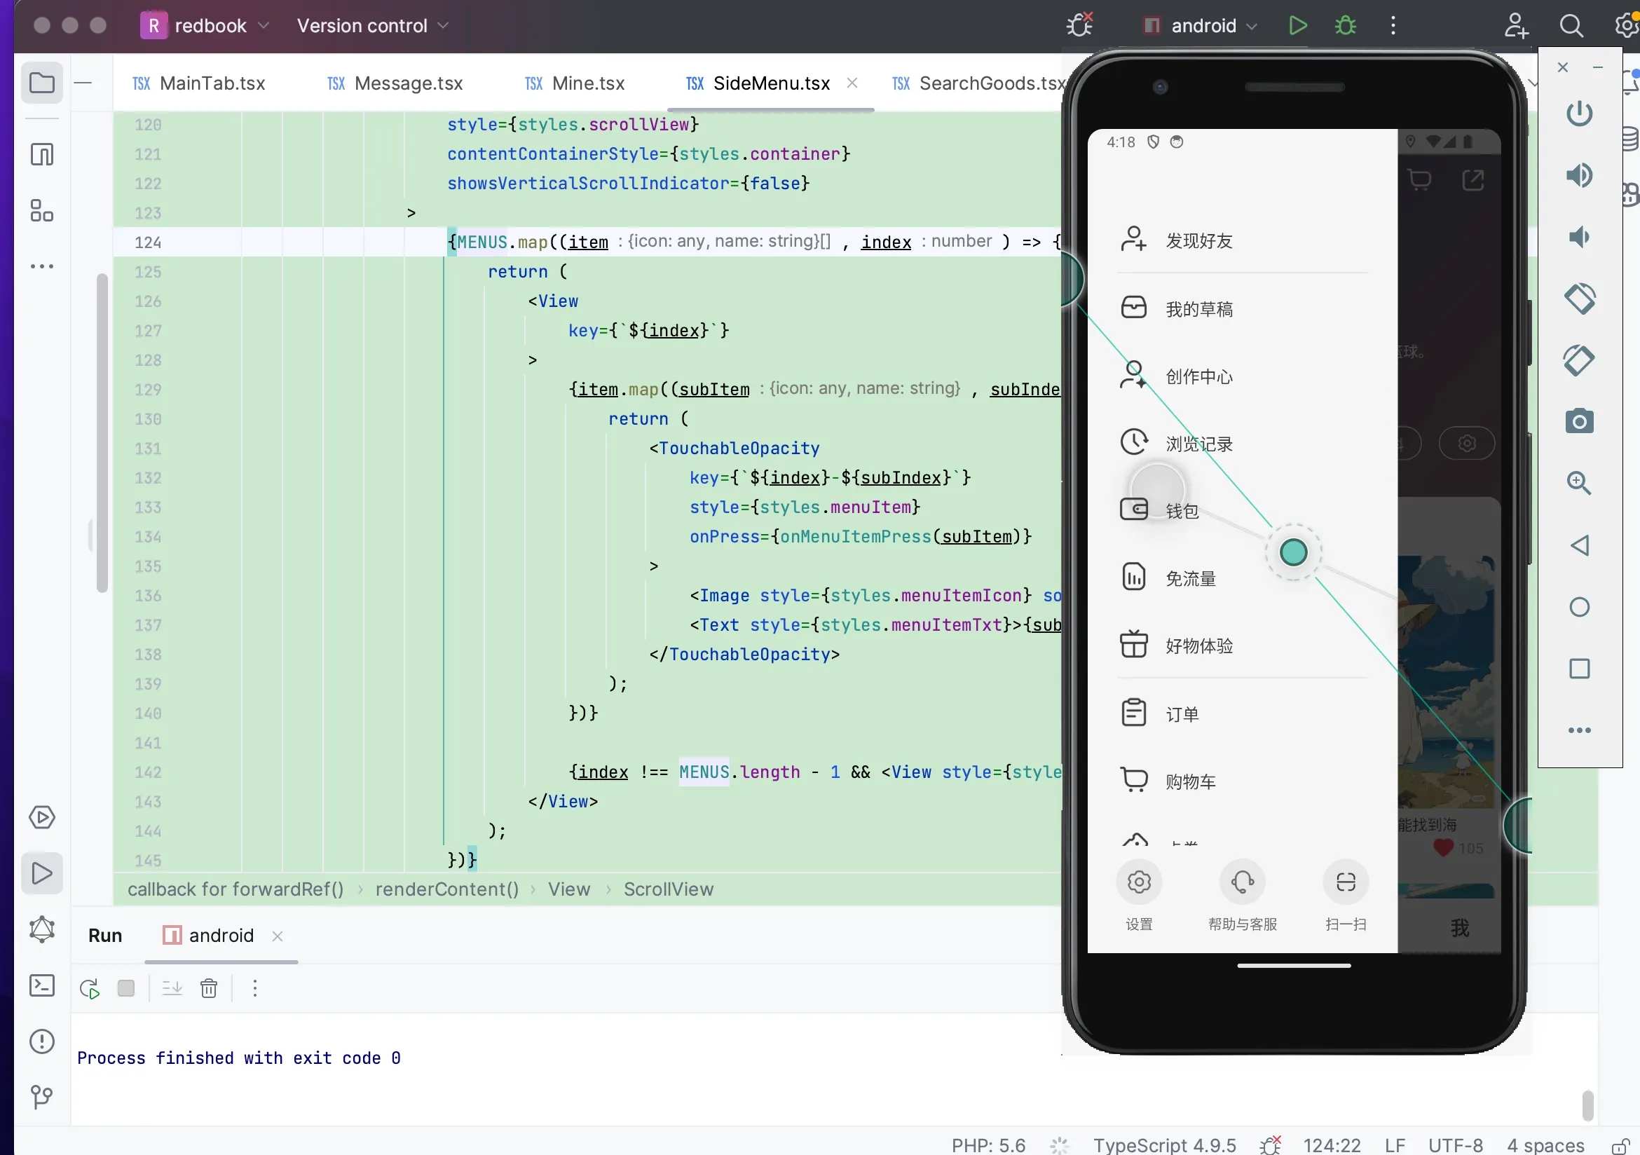The image size is (1640, 1155).
Task: Take an emulator screenshot with camera icon
Action: pos(1578,421)
